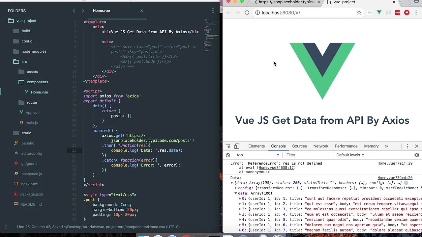Open console settings gear
Viewport: 422px width, 237px height.
point(417,155)
